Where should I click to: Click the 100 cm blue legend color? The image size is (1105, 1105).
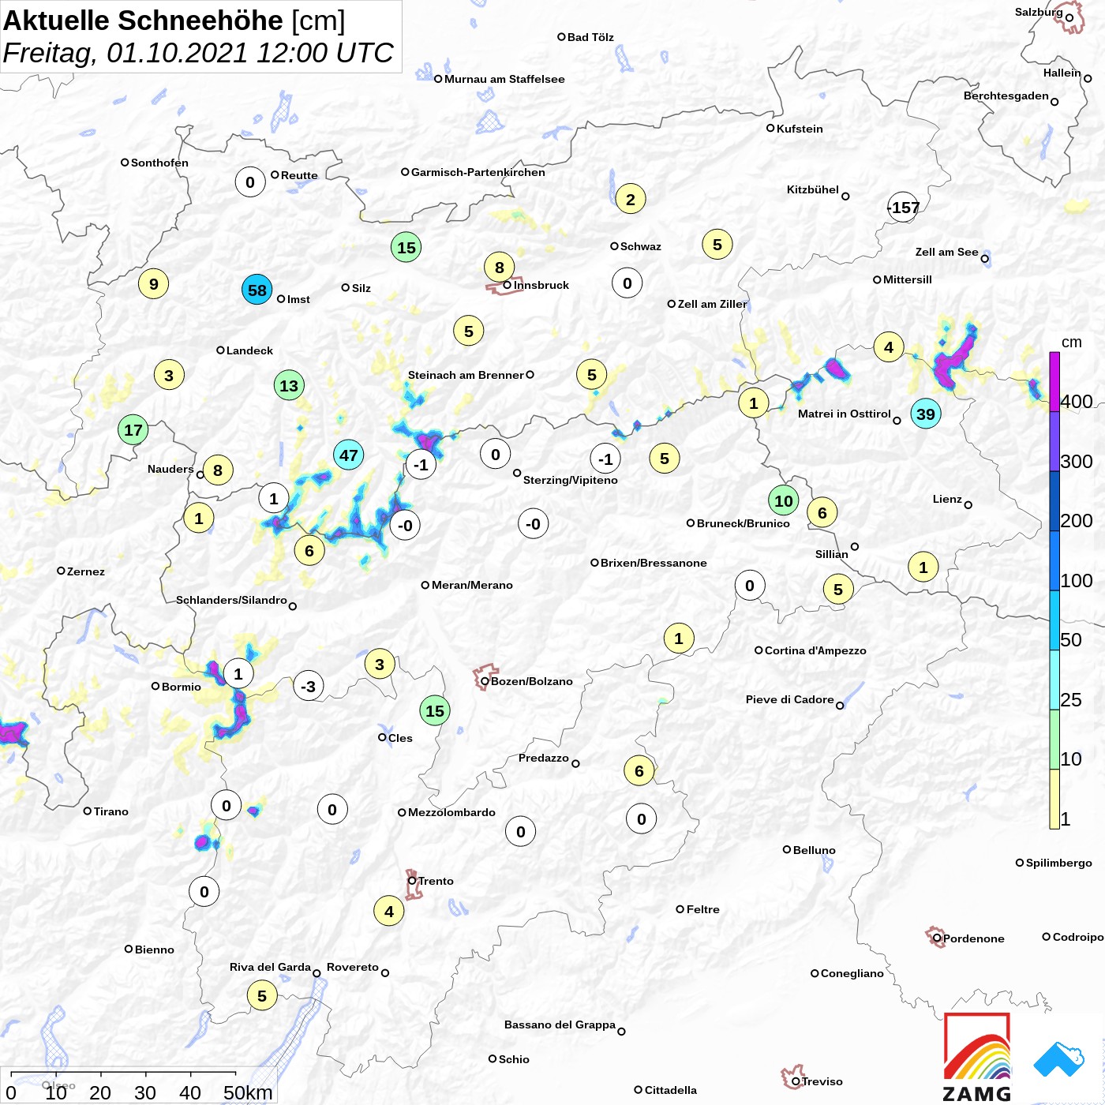tap(1054, 560)
